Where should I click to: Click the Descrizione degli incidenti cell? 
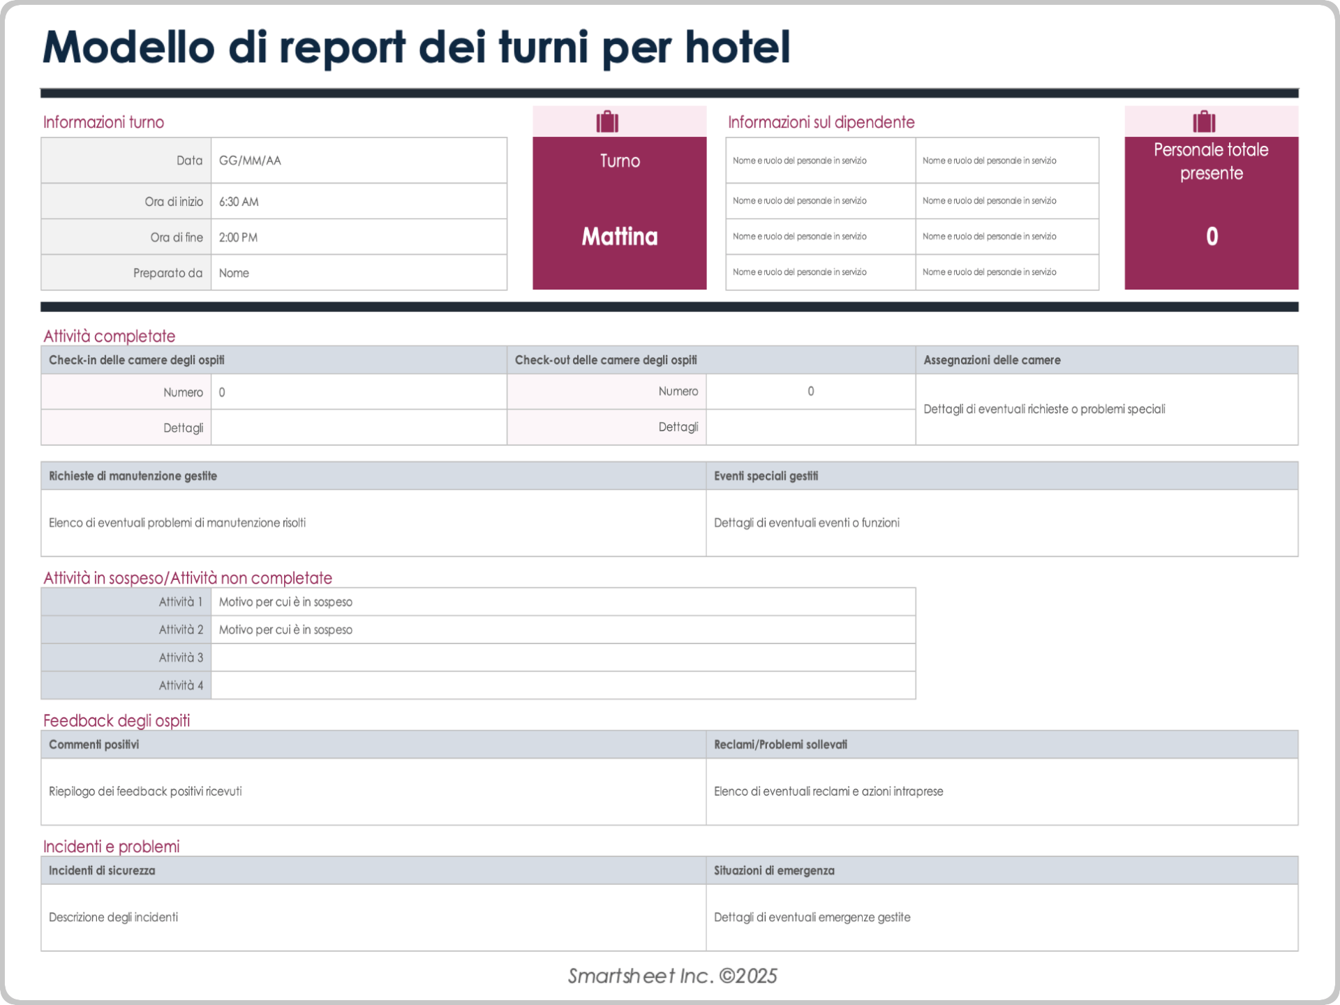pyautogui.click(x=373, y=917)
